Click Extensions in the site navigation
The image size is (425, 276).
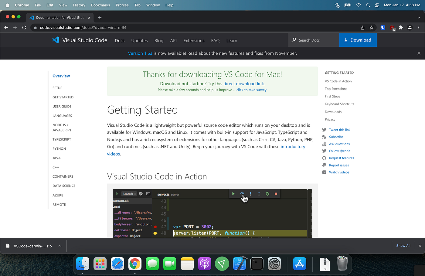point(194,40)
